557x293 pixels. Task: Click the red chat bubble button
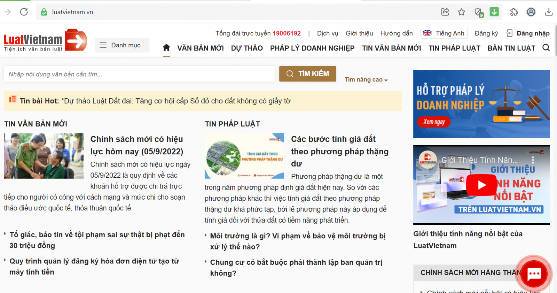pyautogui.click(x=534, y=274)
